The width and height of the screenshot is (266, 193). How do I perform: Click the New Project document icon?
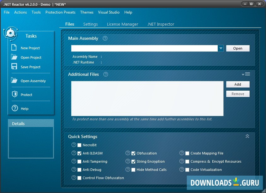14,47
